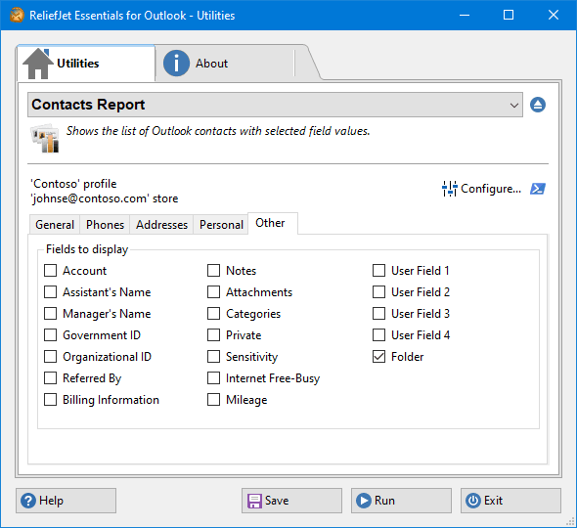Select the Personal tab

coord(221,225)
